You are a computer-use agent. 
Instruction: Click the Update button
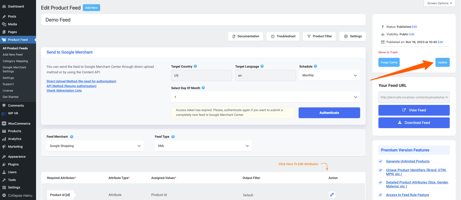(x=442, y=62)
